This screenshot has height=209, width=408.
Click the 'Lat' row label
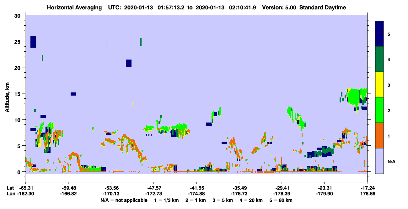[x=10, y=188]
